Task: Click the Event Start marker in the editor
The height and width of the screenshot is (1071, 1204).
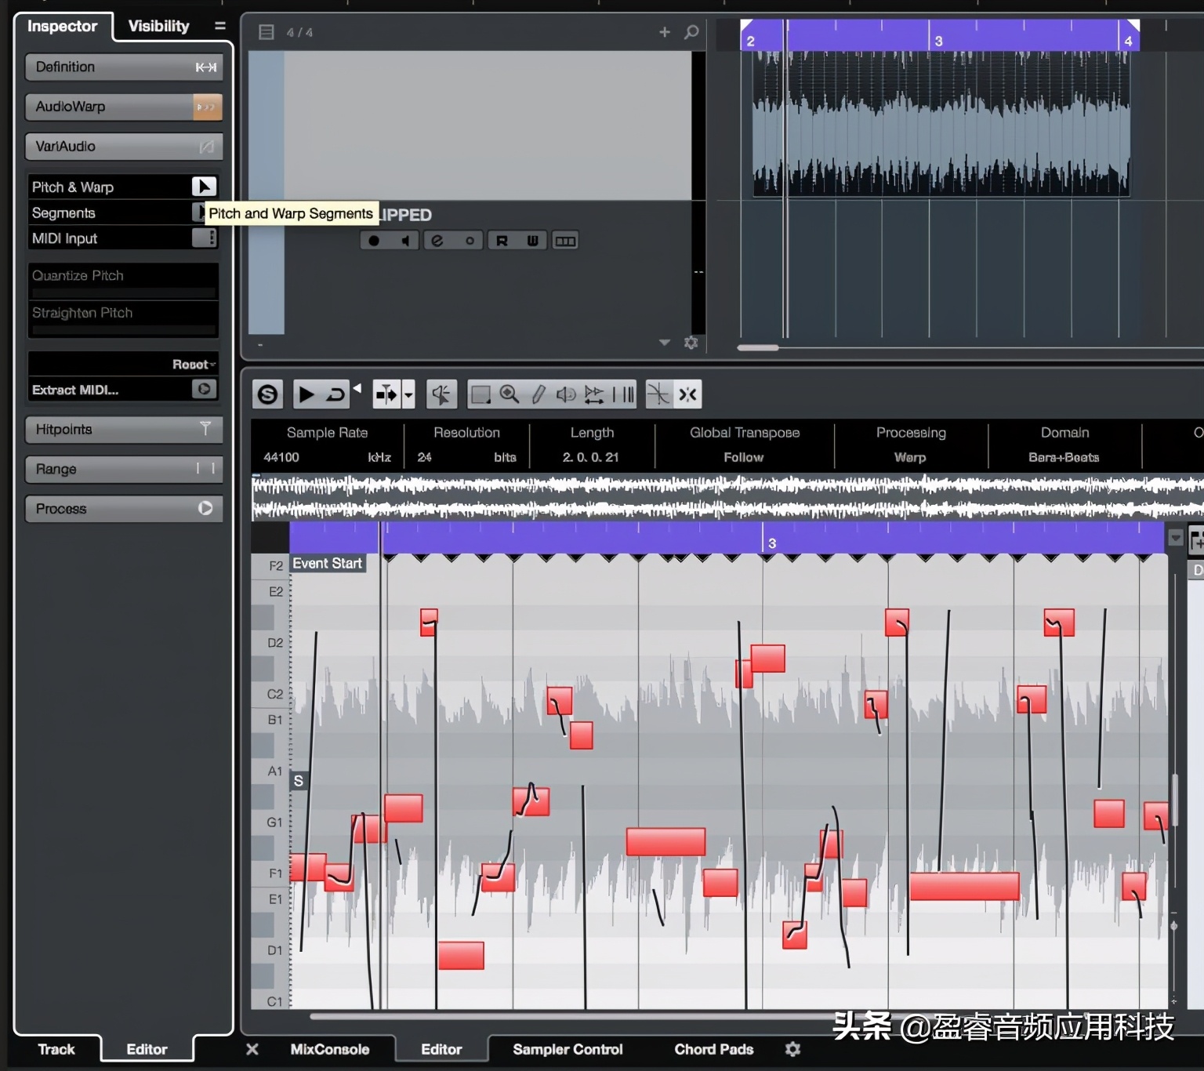Action: coord(327,563)
